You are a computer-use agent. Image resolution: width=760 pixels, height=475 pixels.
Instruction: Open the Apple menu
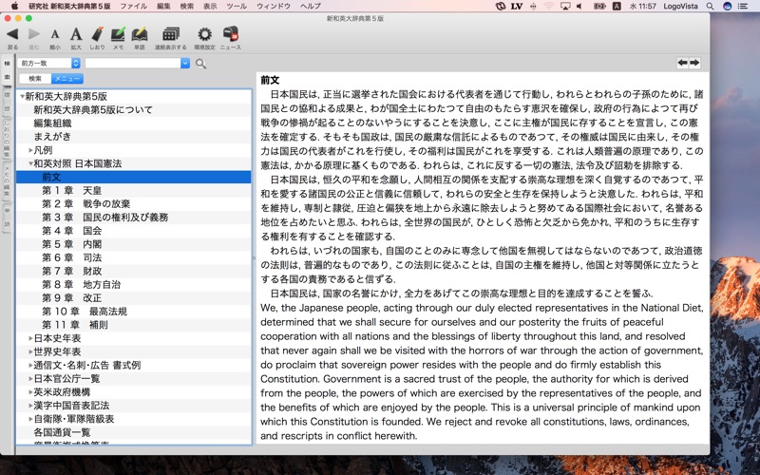pyautogui.click(x=14, y=6)
